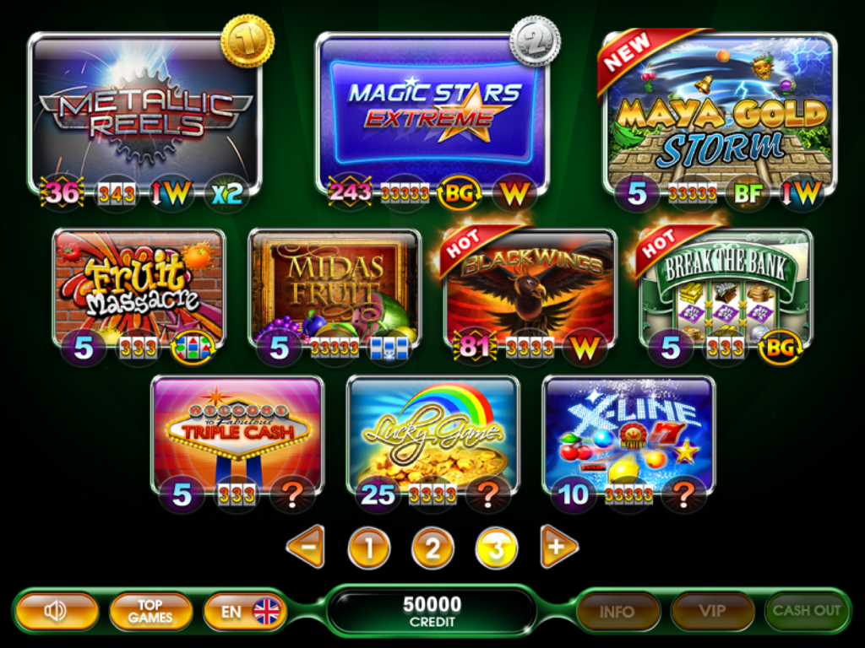Image resolution: width=865 pixels, height=648 pixels.
Task: Open the Break the Bank game thumbnail
Action: click(x=726, y=289)
